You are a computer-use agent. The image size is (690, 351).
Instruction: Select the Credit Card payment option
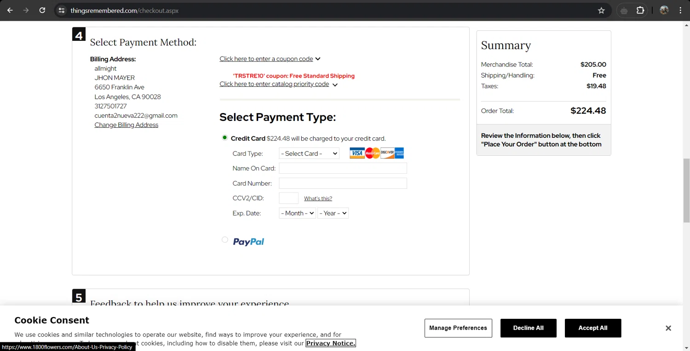click(224, 137)
